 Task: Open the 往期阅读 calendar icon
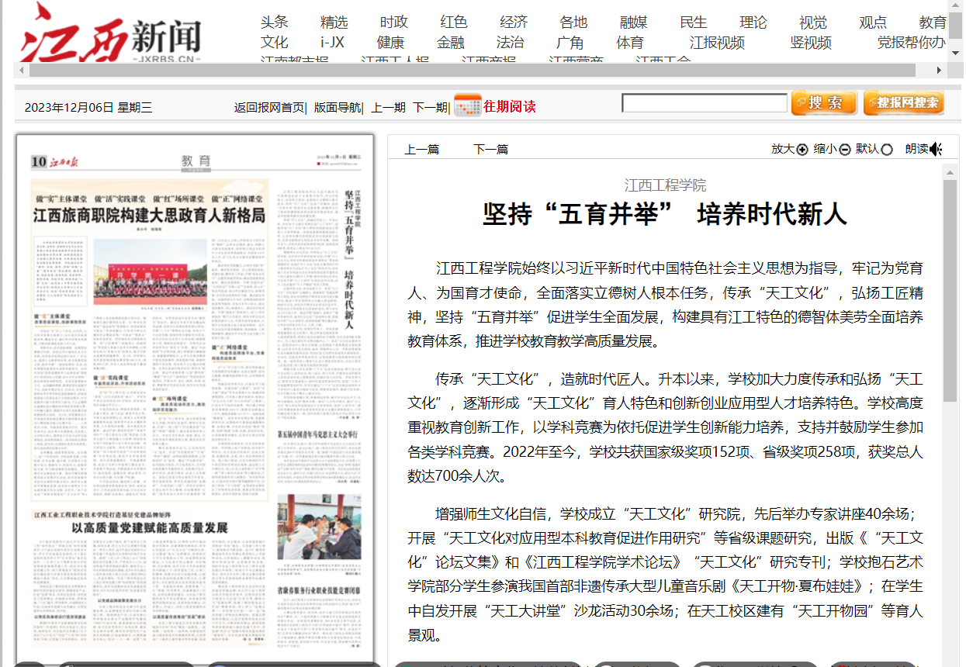(x=467, y=106)
